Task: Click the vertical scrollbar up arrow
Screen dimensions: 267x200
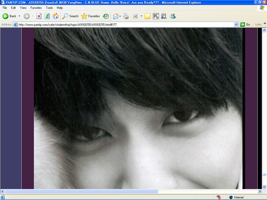Action: [264, 30]
